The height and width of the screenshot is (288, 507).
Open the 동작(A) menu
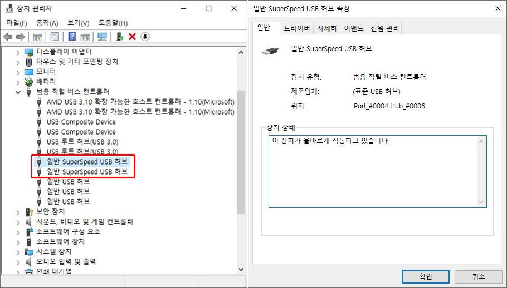(x=47, y=23)
